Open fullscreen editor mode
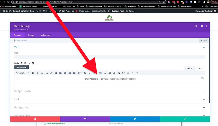Screen dimensions: 218x126 click(x=119, y=73)
